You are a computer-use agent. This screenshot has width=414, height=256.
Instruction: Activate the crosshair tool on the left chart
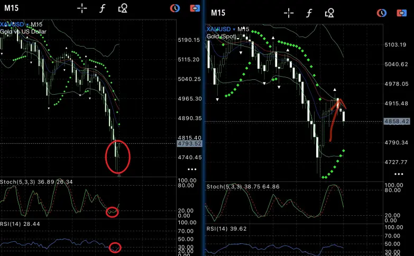[x=82, y=8]
